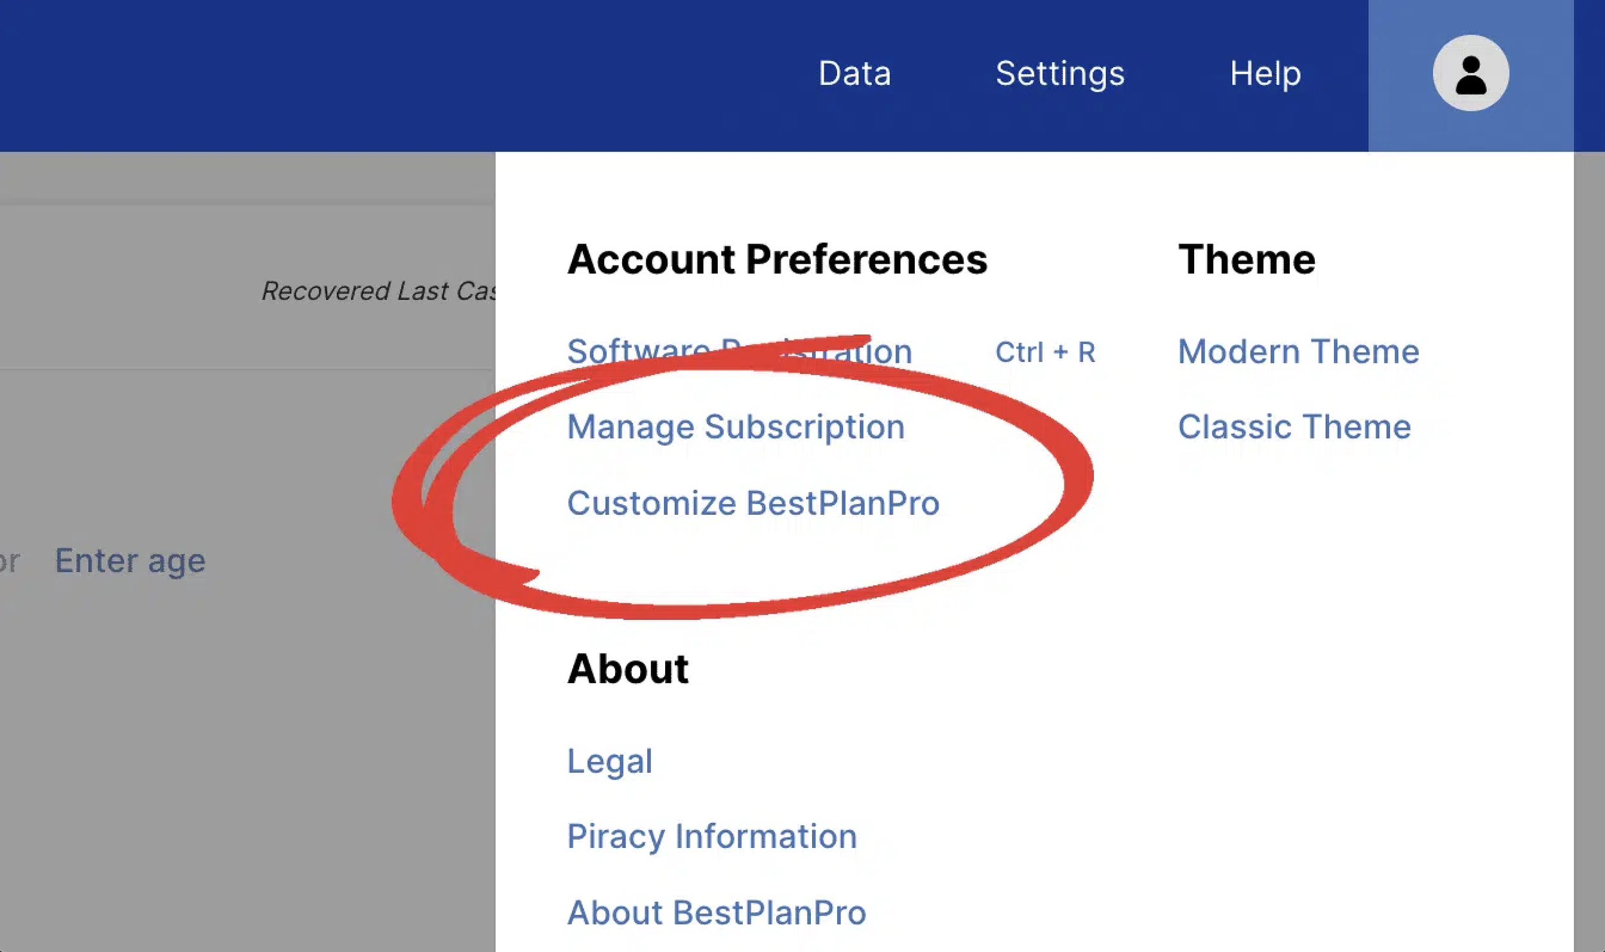Image resolution: width=1605 pixels, height=952 pixels.
Task: Open the Legal page
Action: tap(609, 761)
